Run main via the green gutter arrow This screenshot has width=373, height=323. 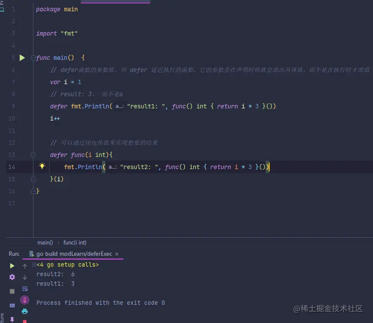22,58
